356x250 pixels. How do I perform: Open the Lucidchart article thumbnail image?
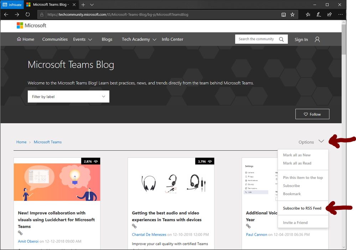coord(57,182)
